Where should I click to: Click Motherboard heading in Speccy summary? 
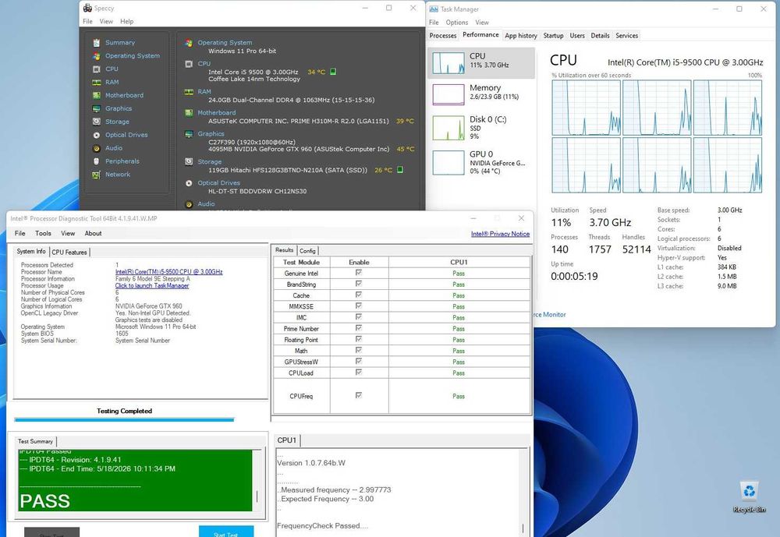coord(217,113)
